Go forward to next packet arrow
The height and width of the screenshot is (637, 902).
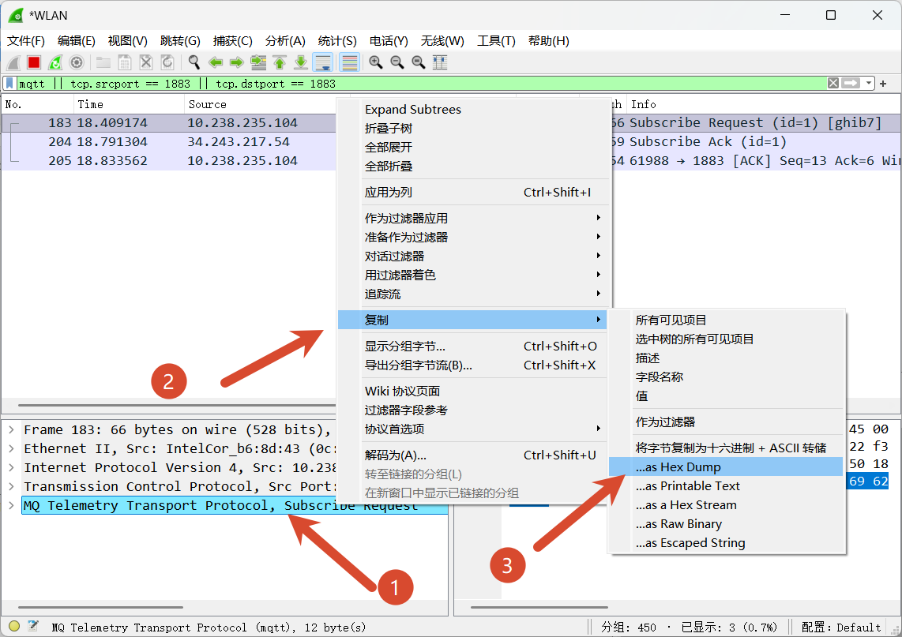[x=236, y=62]
